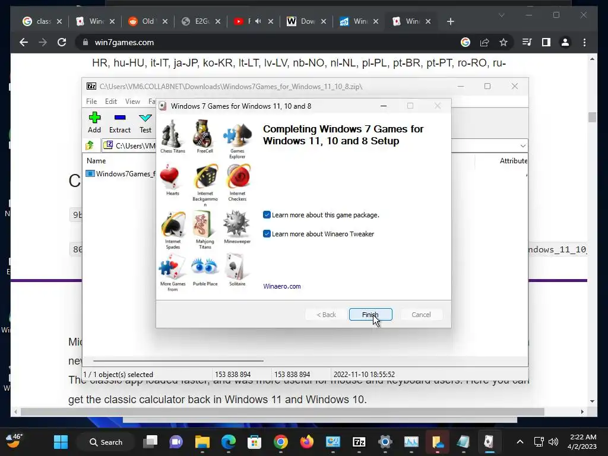The image size is (608, 456).
Task: Open Chrome side panel icon
Action: (546, 42)
